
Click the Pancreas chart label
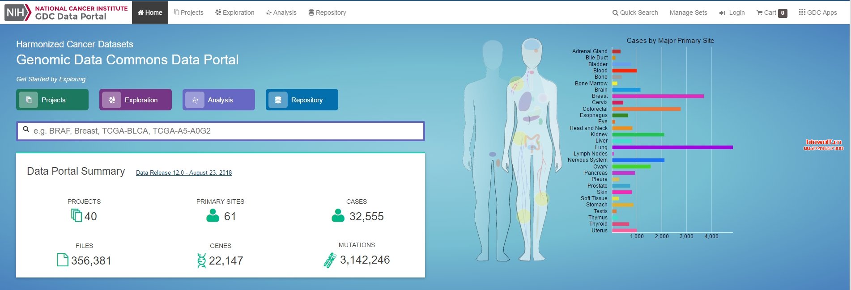[596, 173]
